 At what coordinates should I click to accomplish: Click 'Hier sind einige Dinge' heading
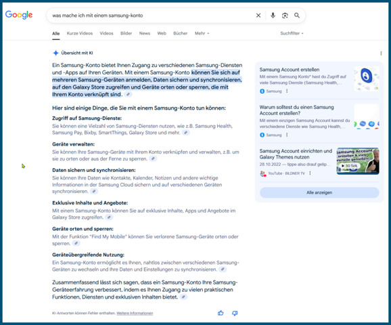[x=139, y=108]
